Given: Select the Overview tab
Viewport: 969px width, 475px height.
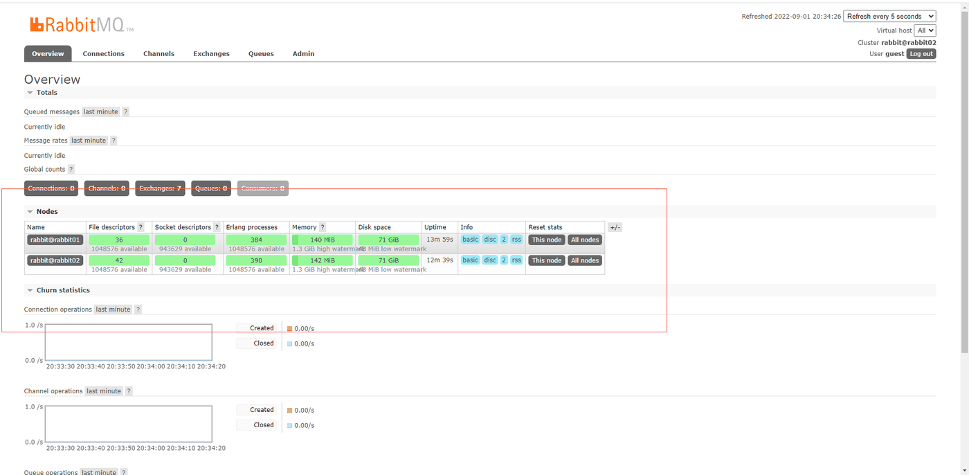Looking at the screenshot, I should [48, 53].
